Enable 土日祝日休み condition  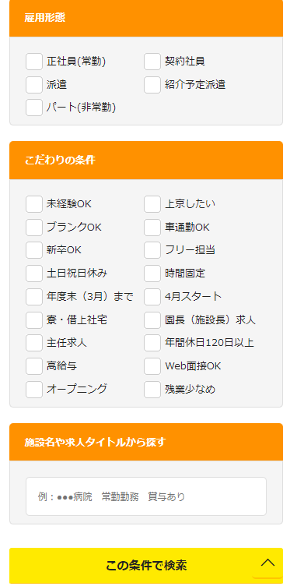pyautogui.click(x=34, y=274)
